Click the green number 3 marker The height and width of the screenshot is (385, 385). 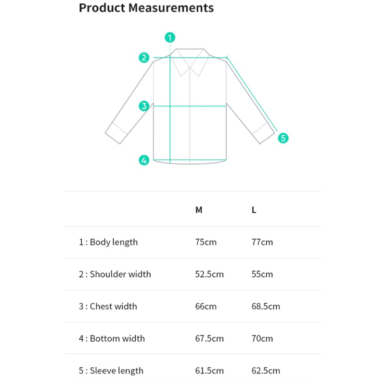144,106
